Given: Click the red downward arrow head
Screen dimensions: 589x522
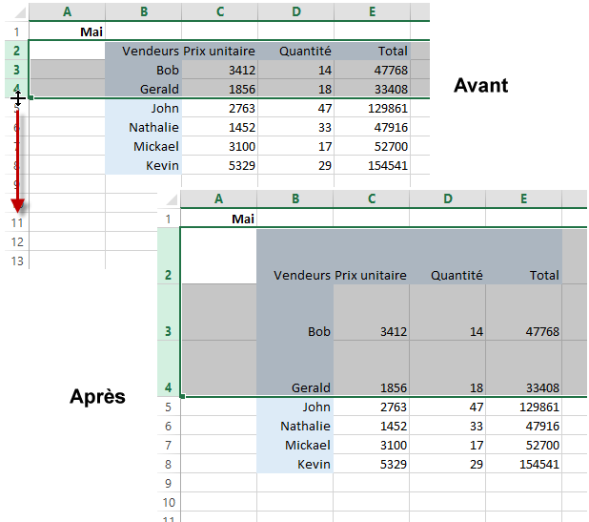Looking at the screenshot, I should (17, 204).
